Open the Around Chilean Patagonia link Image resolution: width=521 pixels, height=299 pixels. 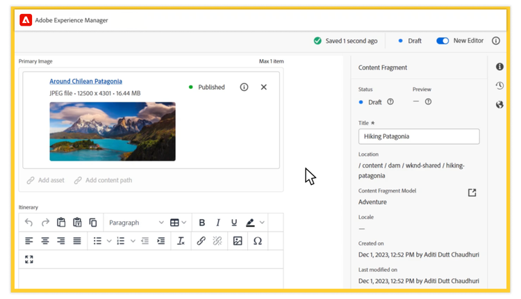(85, 81)
